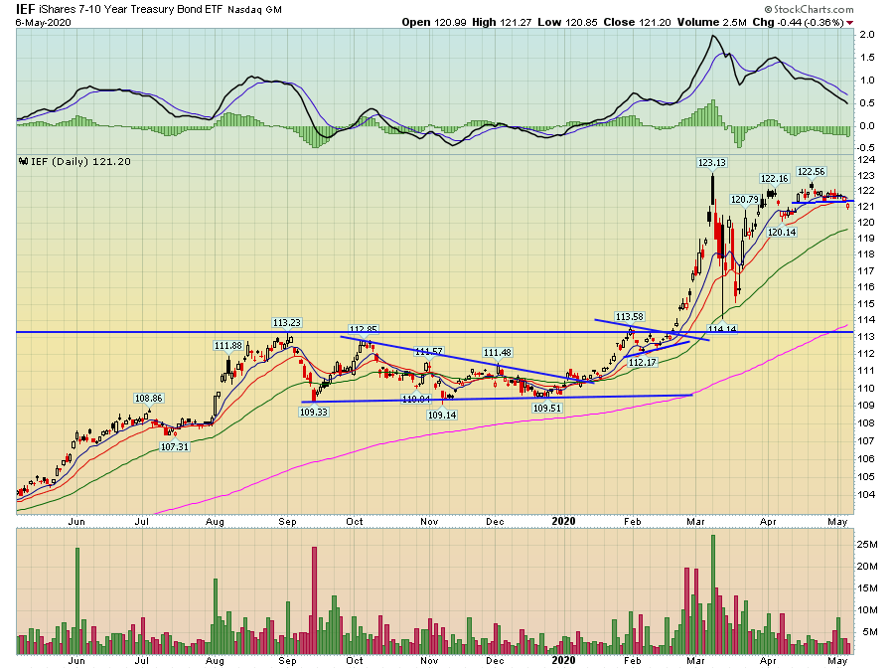Click the 111.88 price label
The image size is (894, 669).
(x=228, y=345)
